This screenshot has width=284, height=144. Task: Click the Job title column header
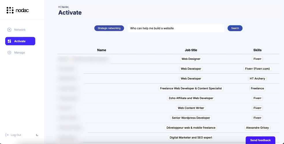[x=191, y=50]
